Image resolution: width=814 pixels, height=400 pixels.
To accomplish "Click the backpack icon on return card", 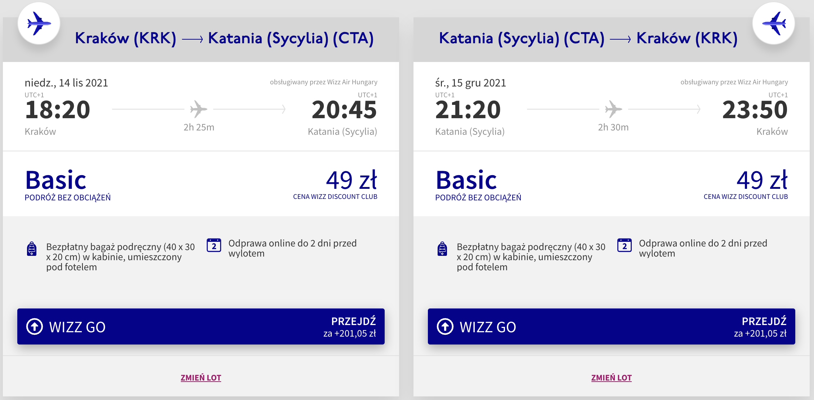I will tap(442, 249).
